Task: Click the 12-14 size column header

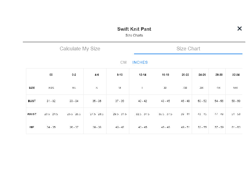Action: [142, 75]
